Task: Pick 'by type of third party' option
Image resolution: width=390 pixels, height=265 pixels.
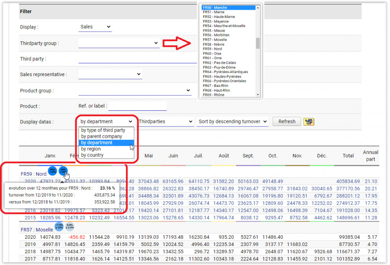Action: click(103, 130)
